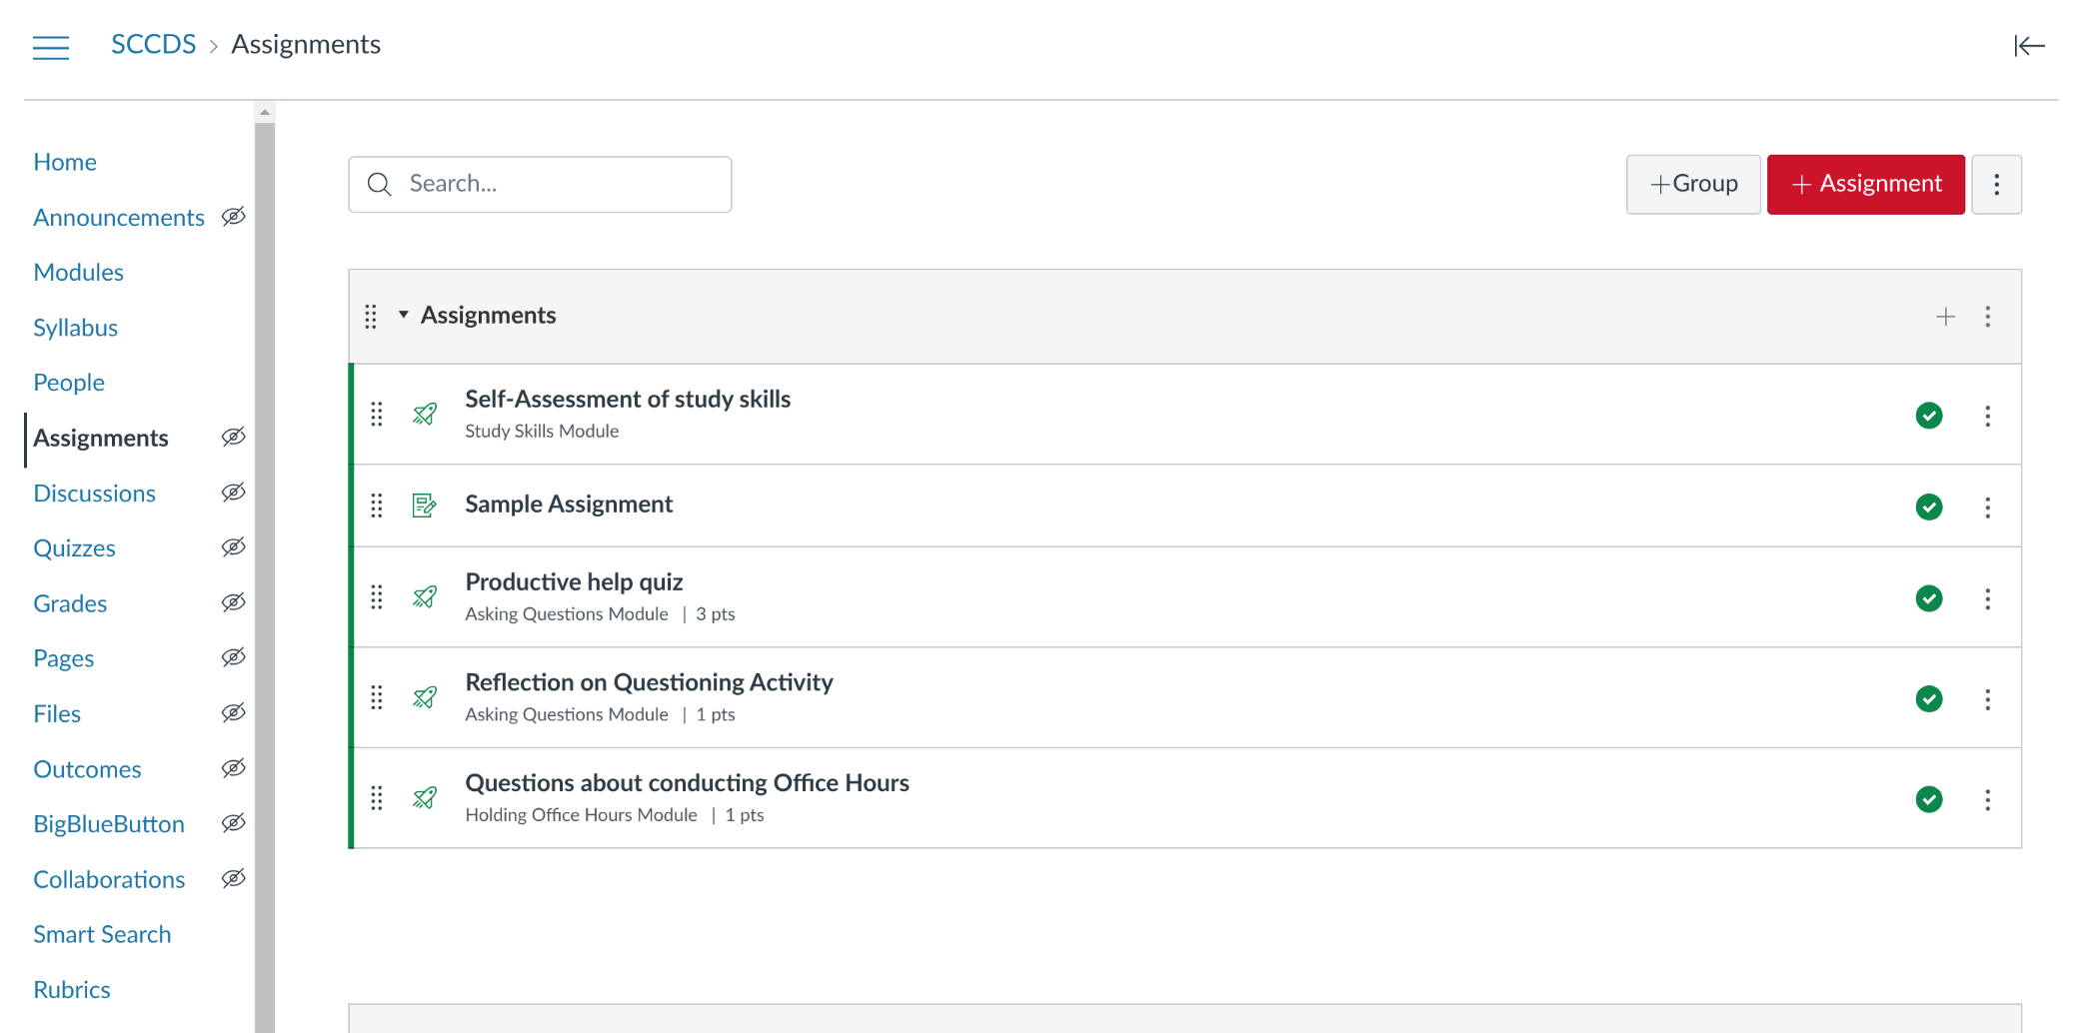
Task: Unpublish Questions about conducting Office Hours
Action: click(x=1928, y=799)
